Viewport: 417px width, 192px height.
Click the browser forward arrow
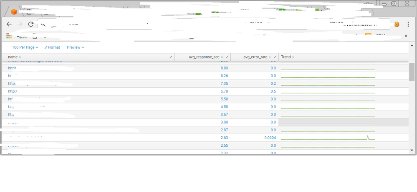(20, 25)
